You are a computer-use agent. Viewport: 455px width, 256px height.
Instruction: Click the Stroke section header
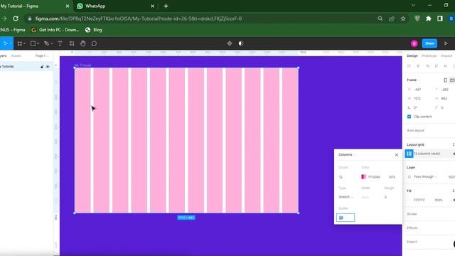(x=412, y=214)
